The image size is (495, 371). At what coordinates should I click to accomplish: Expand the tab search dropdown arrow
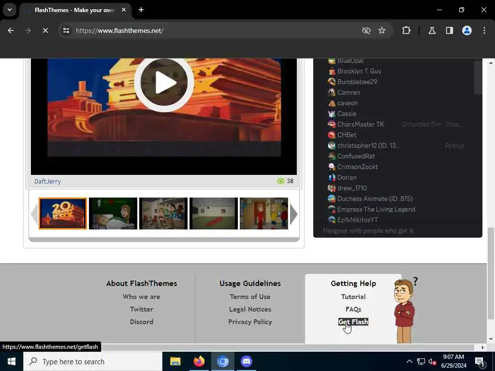tap(10, 10)
